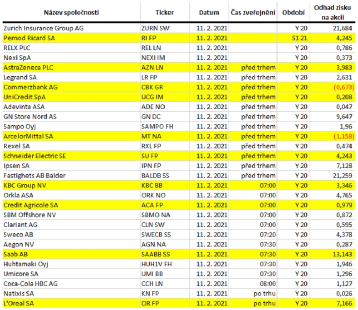
Task: Select the Zurich Insurance Group AG cell
Action: (71, 28)
